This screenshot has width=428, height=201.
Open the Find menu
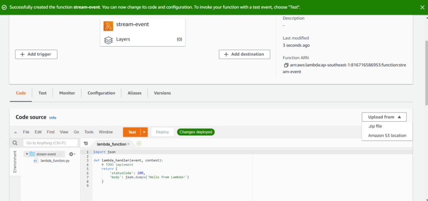point(51,132)
